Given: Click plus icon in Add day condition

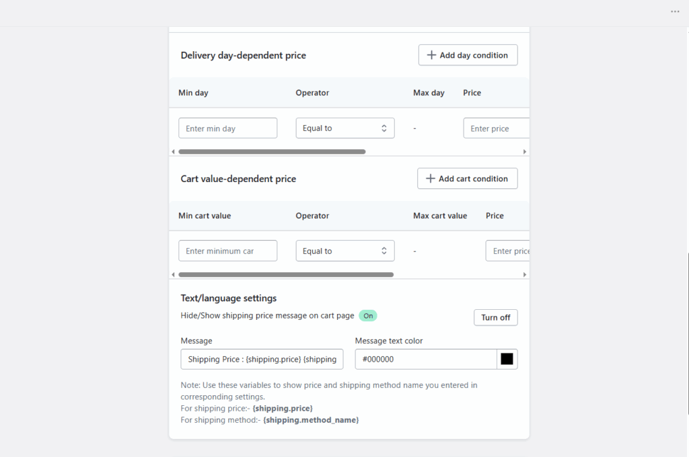Looking at the screenshot, I should pos(431,55).
